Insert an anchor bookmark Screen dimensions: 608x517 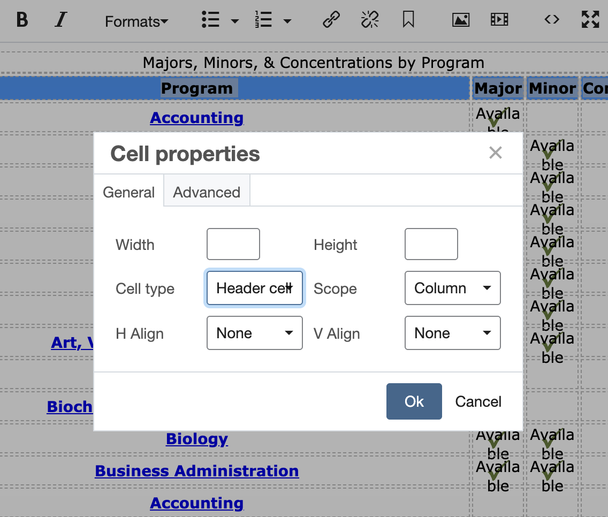[x=408, y=20]
